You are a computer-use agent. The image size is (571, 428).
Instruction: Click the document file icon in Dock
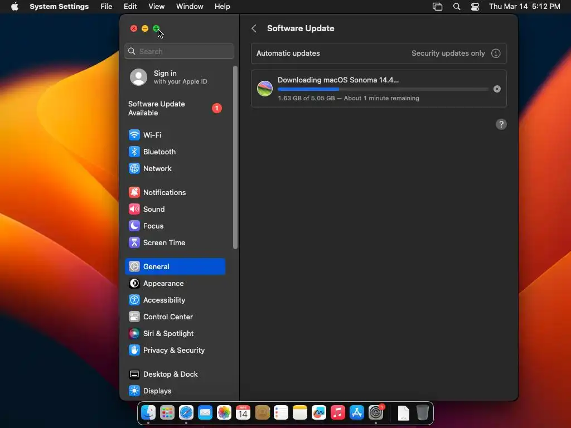pyautogui.click(x=404, y=413)
